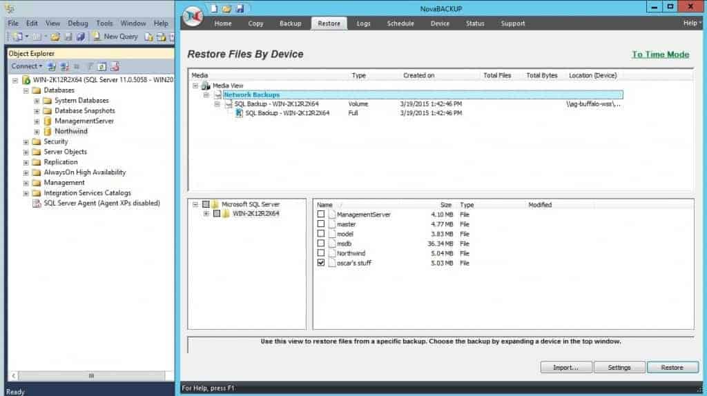Click the Import... button
Viewport: 707px width, 396px height.
[x=566, y=368]
